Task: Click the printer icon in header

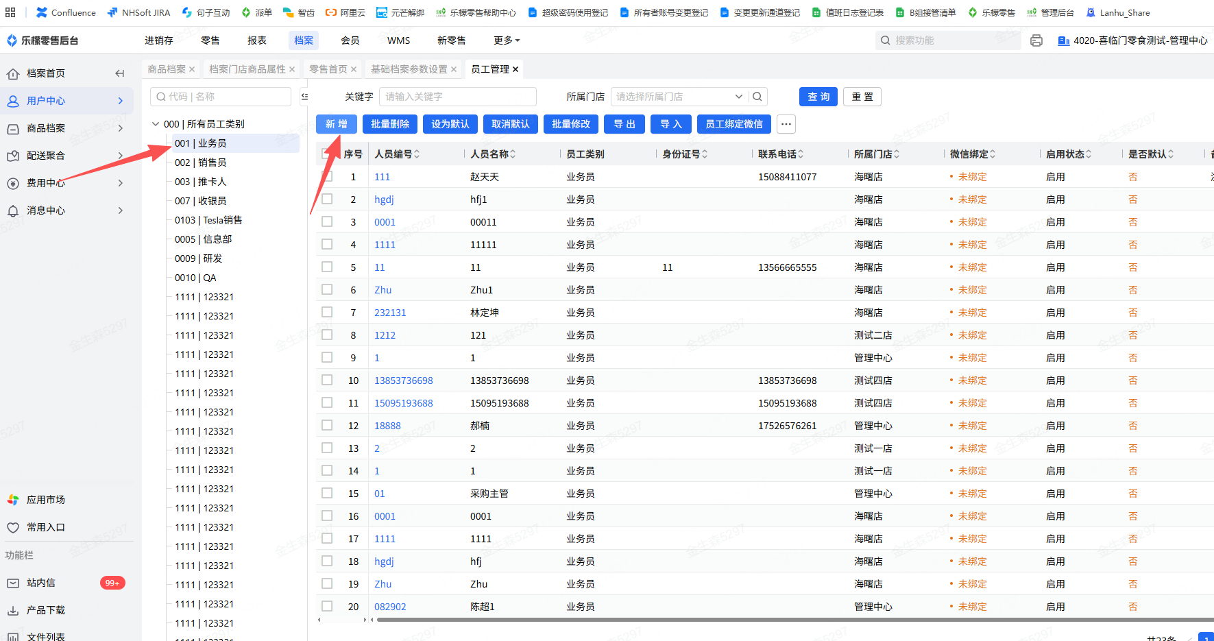Action: pyautogui.click(x=1036, y=40)
